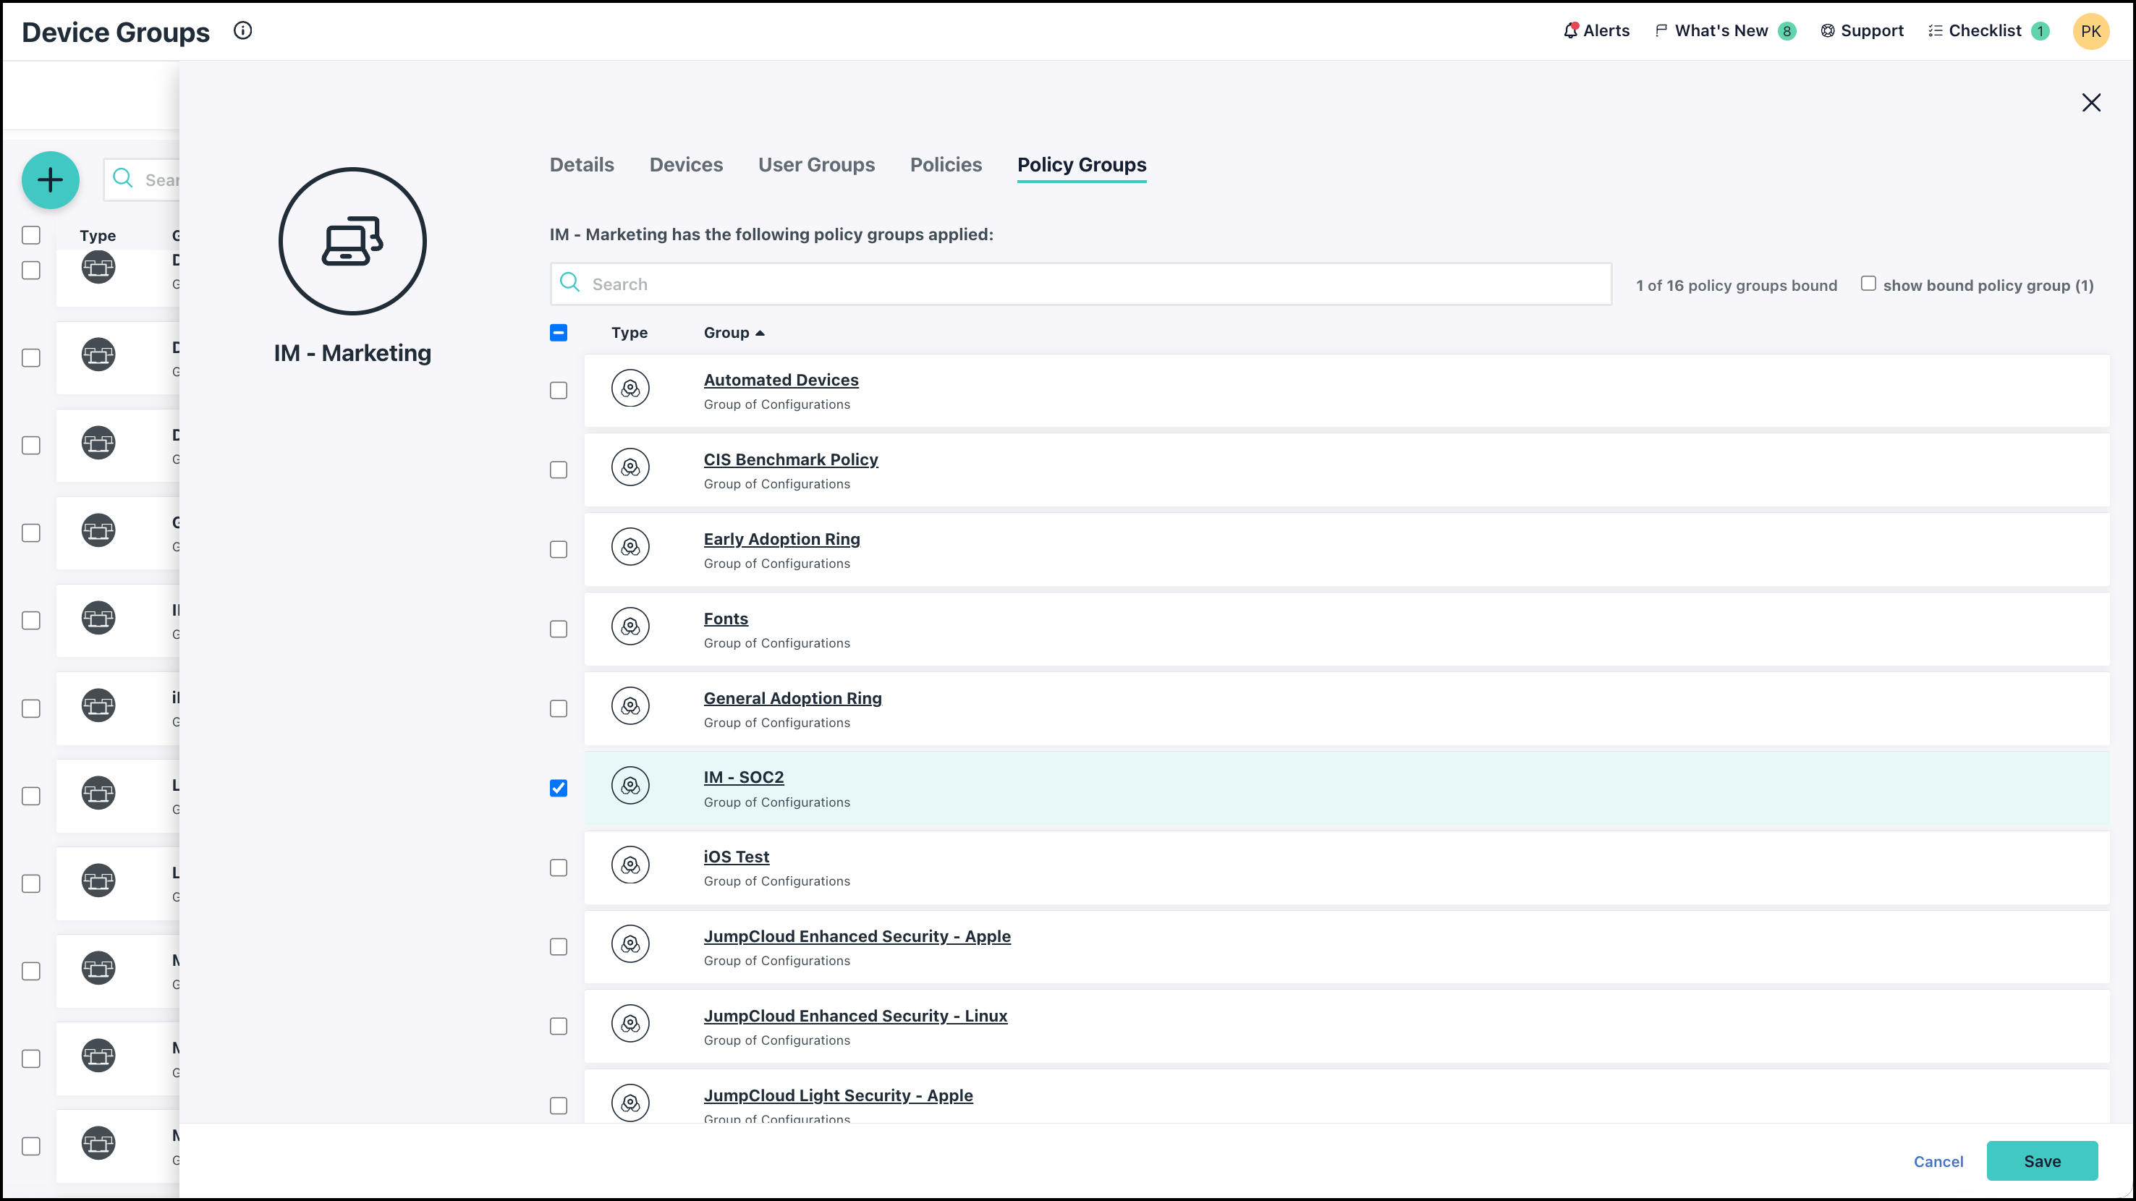Screen dimensions: 2136x1201
Task: Open the Checklist menu item
Action: coord(1984,30)
